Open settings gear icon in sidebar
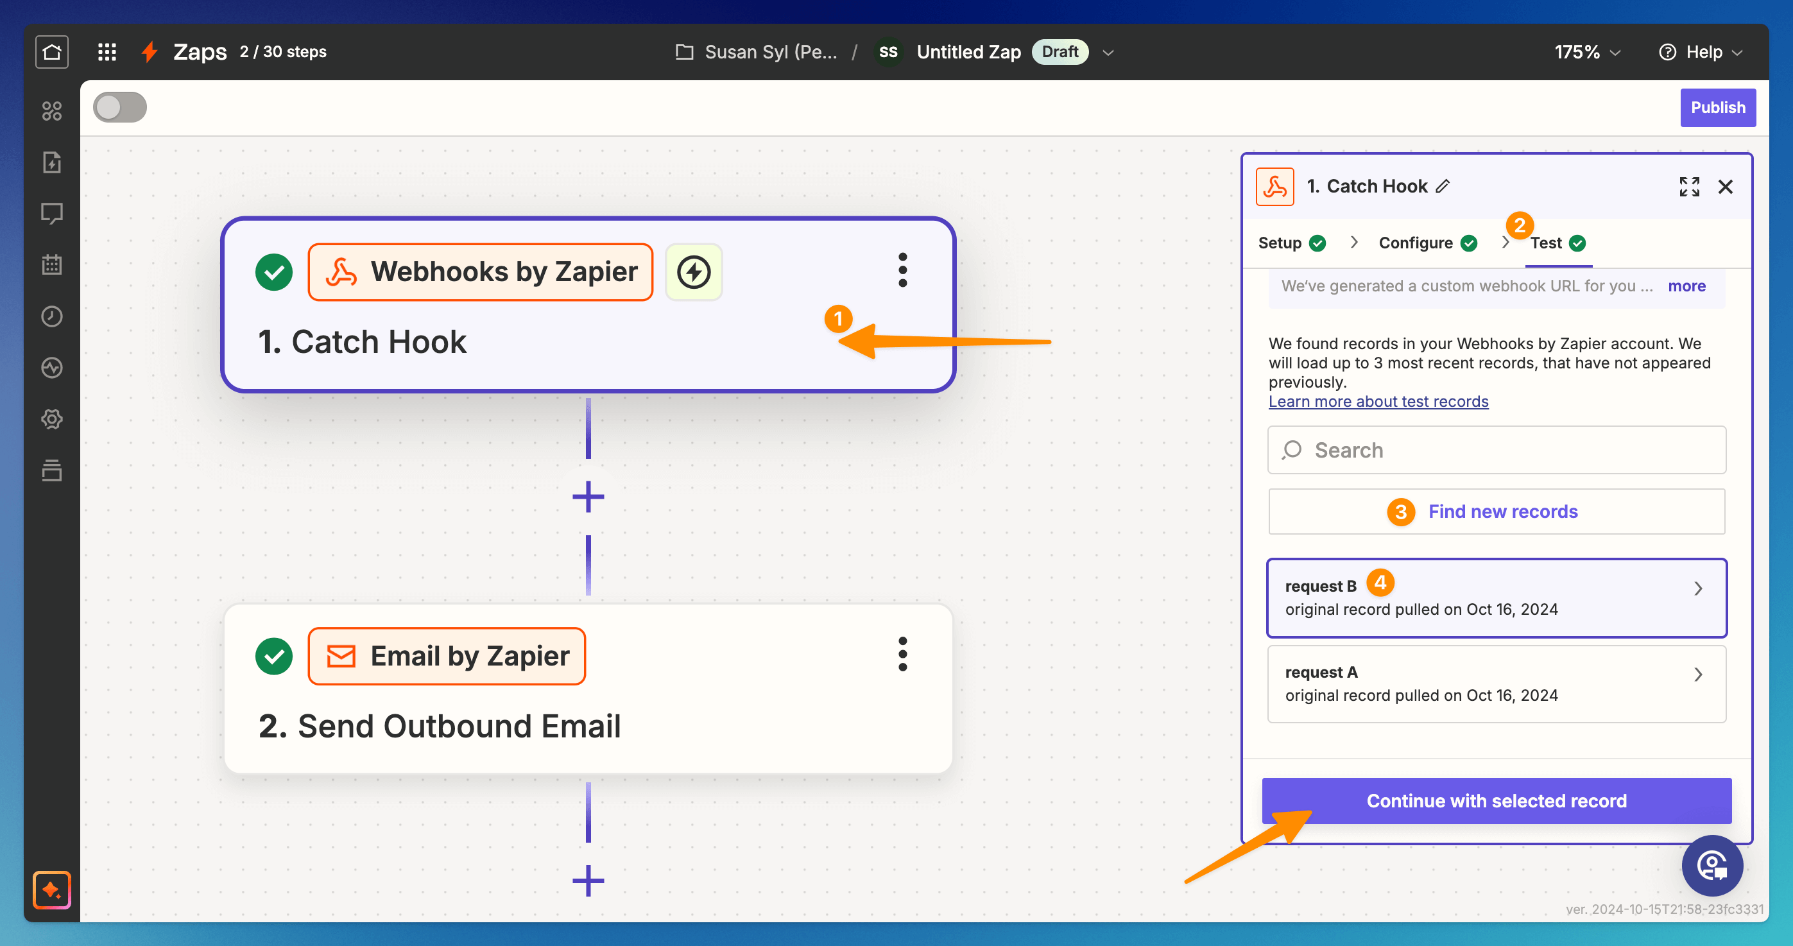The height and width of the screenshot is (946, 1793). tap(51, 419)
